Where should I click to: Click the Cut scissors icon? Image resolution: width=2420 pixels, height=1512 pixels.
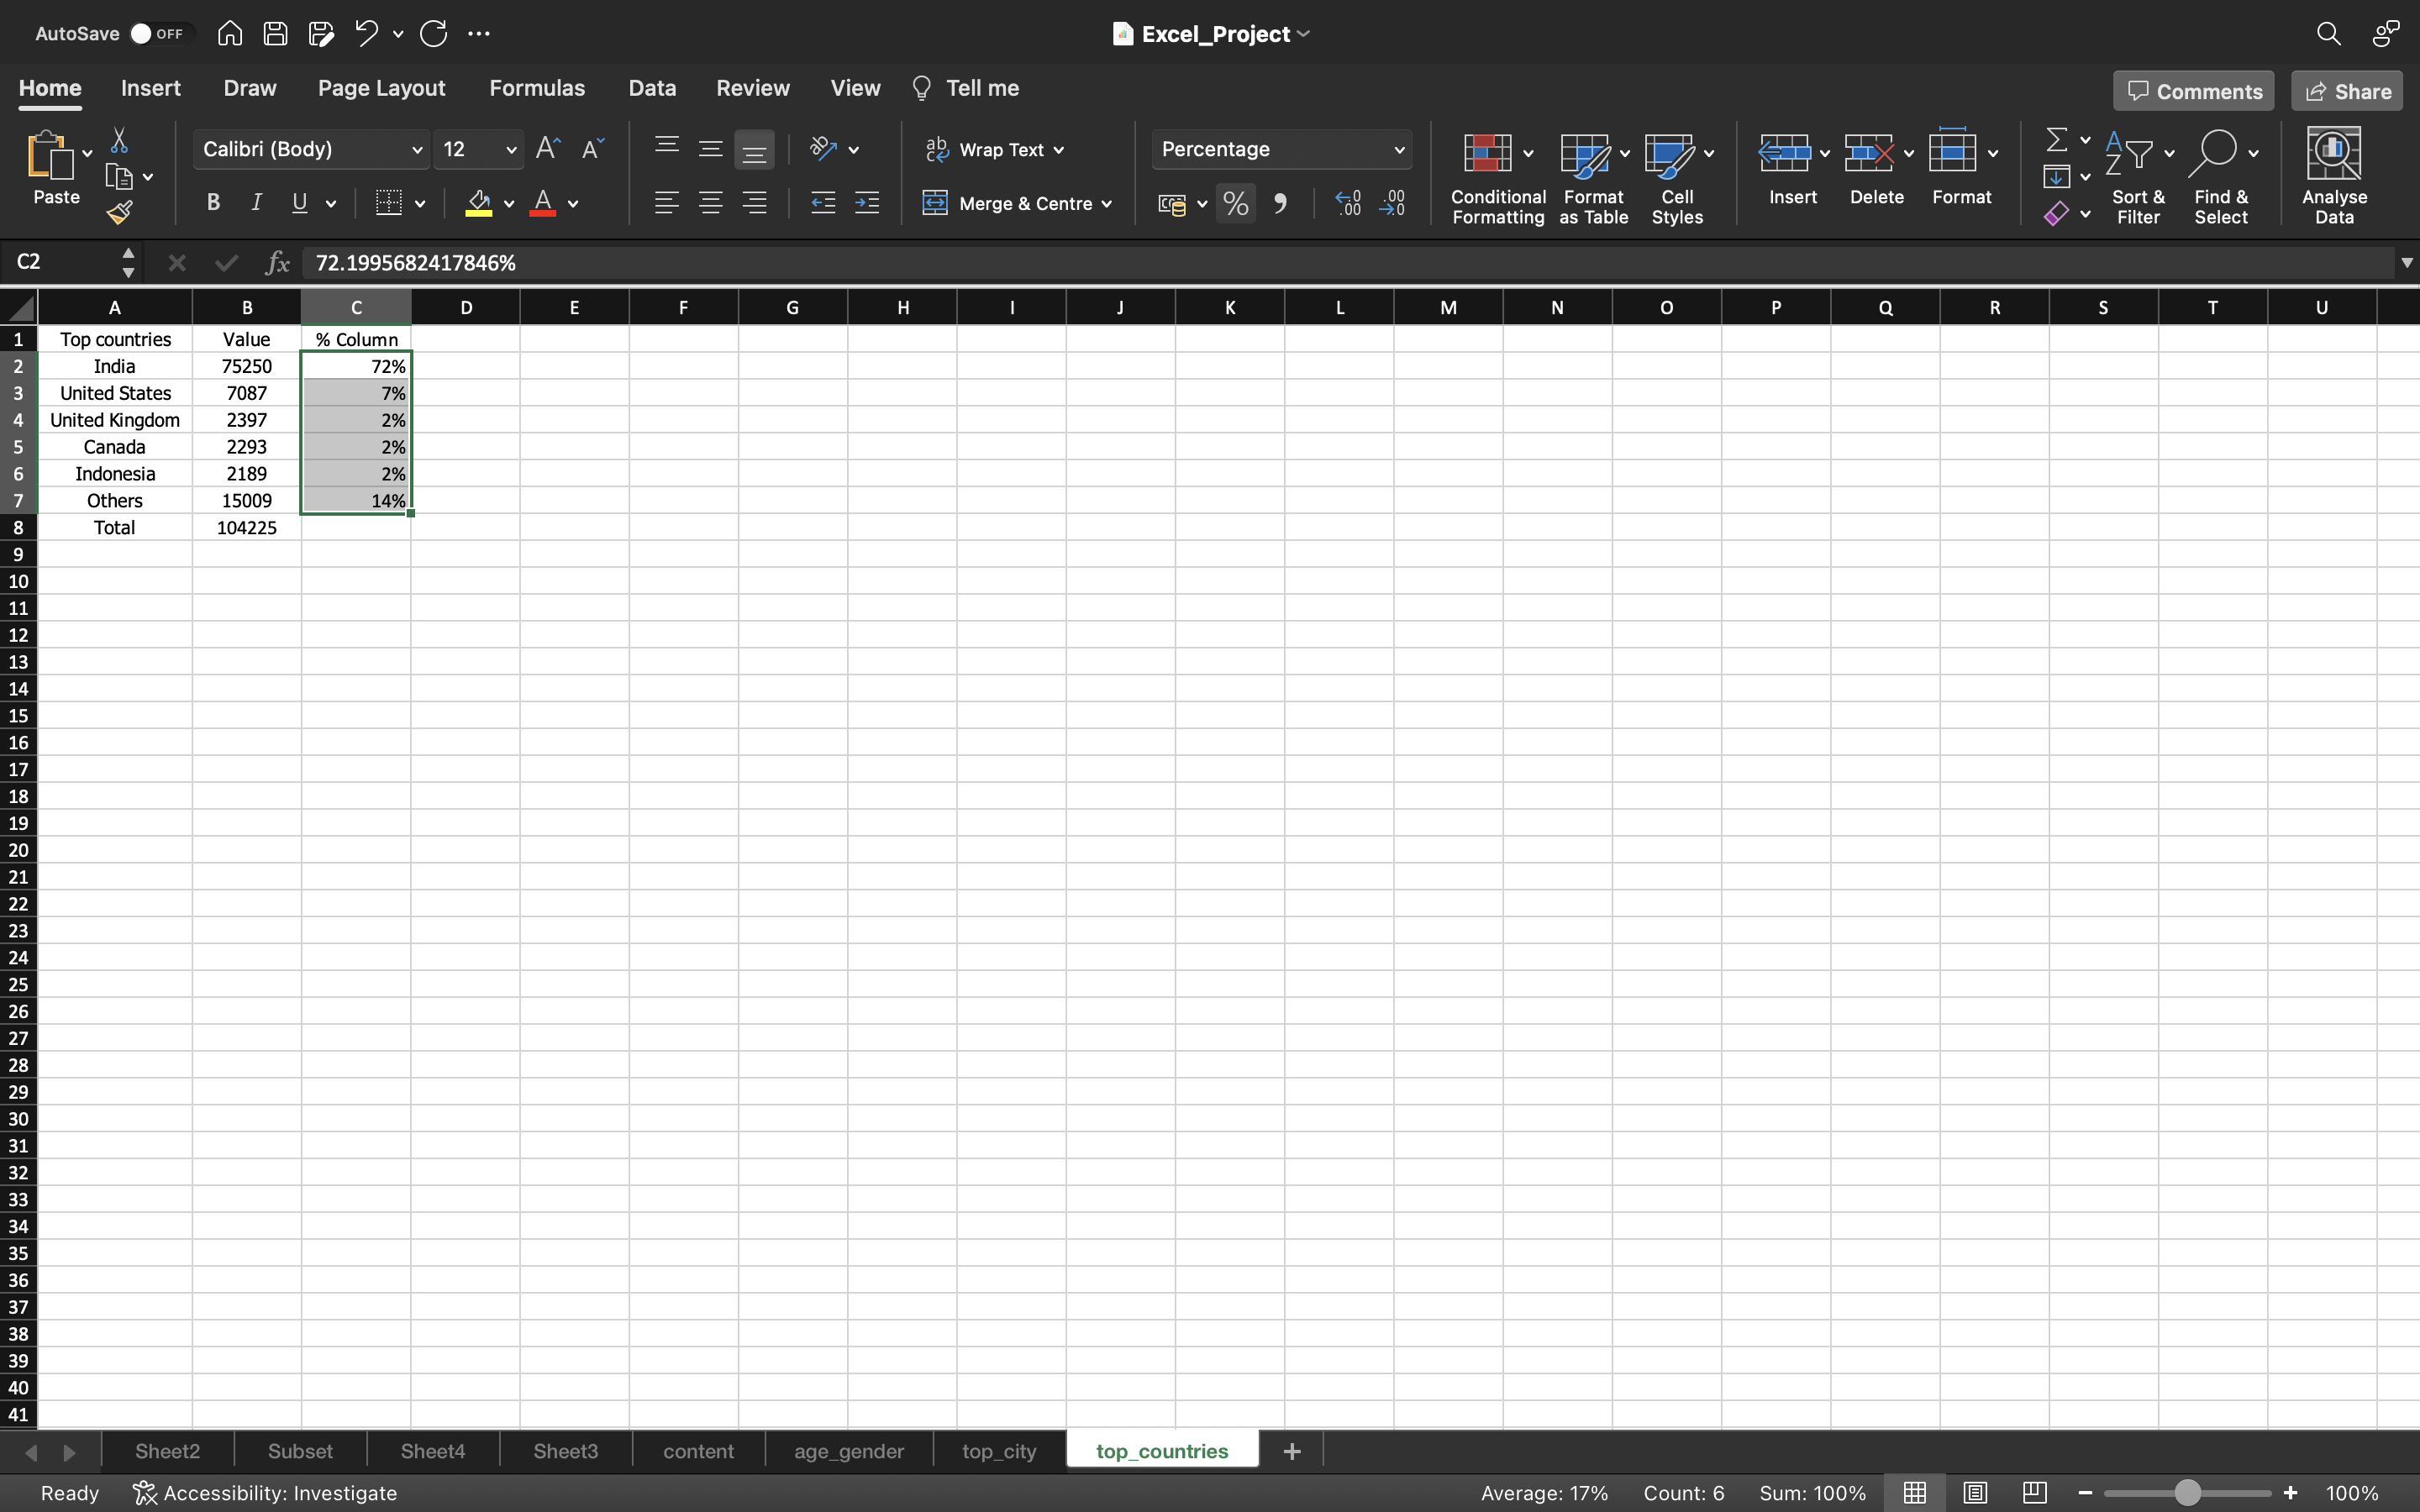(x=119, y=140)
